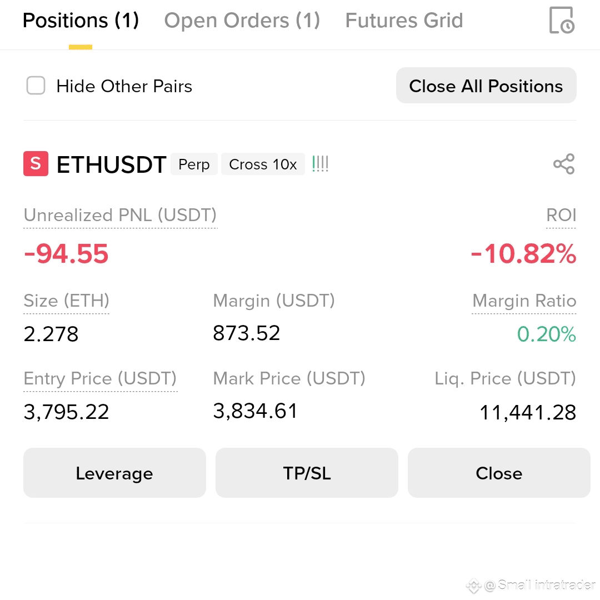The width and height of the screenshot is (600, 600).
Task: Tap the ADL indicator bars
Action: coord(321,164)
